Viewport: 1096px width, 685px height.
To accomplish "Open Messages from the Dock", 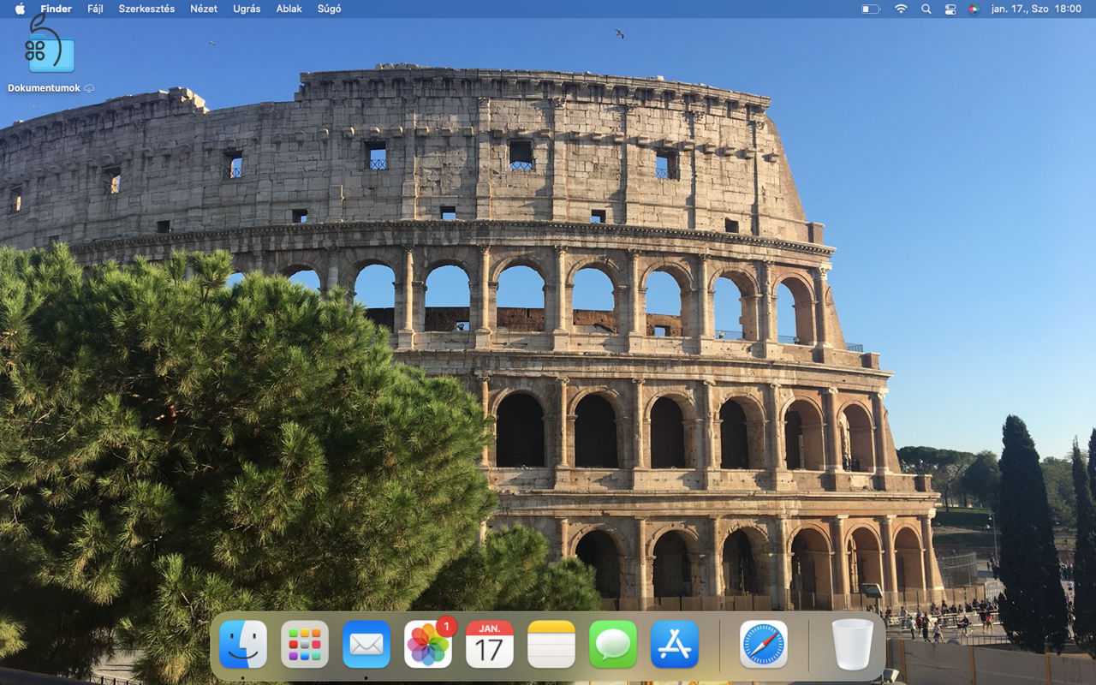I will point(612,644).
